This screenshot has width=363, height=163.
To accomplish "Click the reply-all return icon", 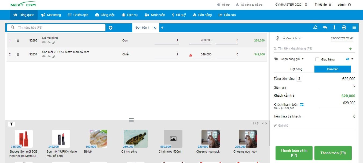I will click(325, 28).
